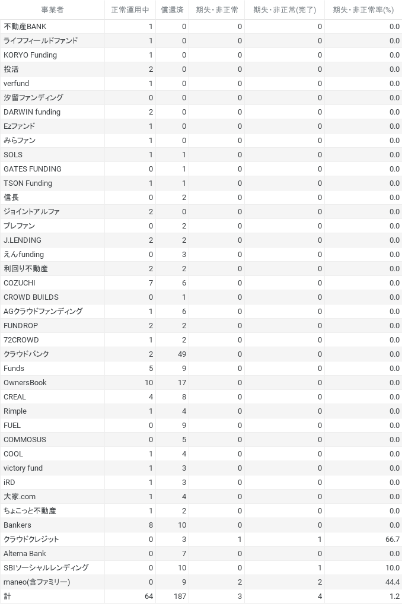
Task: Click the 償還済 column header
Action: tap(172, 10)
